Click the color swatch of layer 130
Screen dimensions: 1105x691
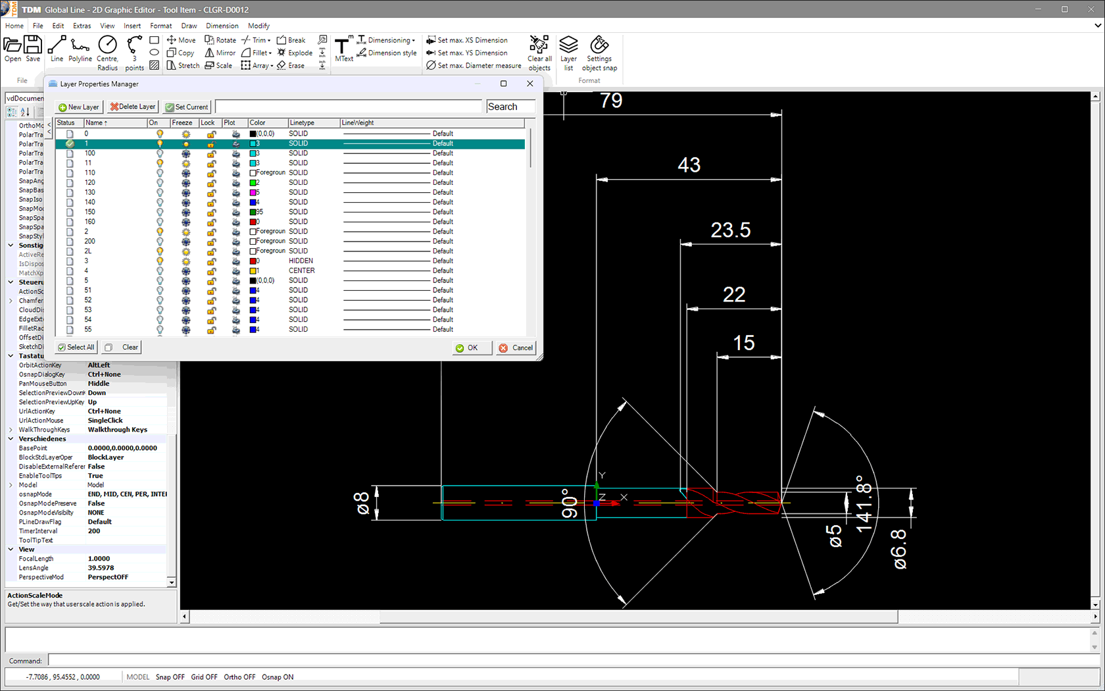253,193
